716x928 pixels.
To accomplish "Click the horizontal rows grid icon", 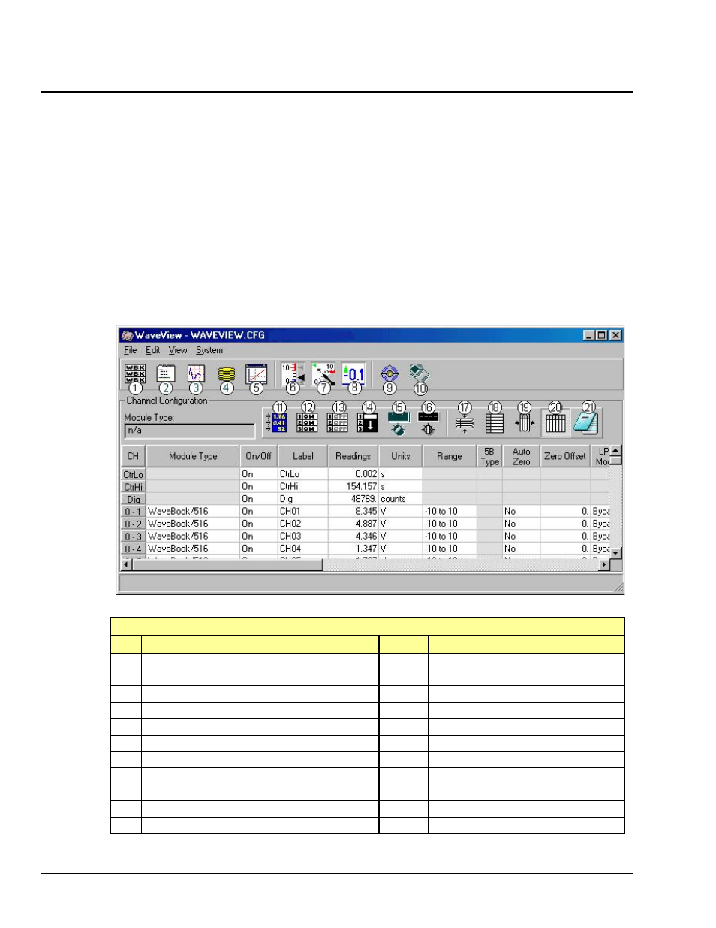I will point(495,422).
